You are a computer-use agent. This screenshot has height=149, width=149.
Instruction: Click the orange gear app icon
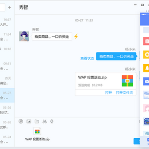click(x=146, y=55)
